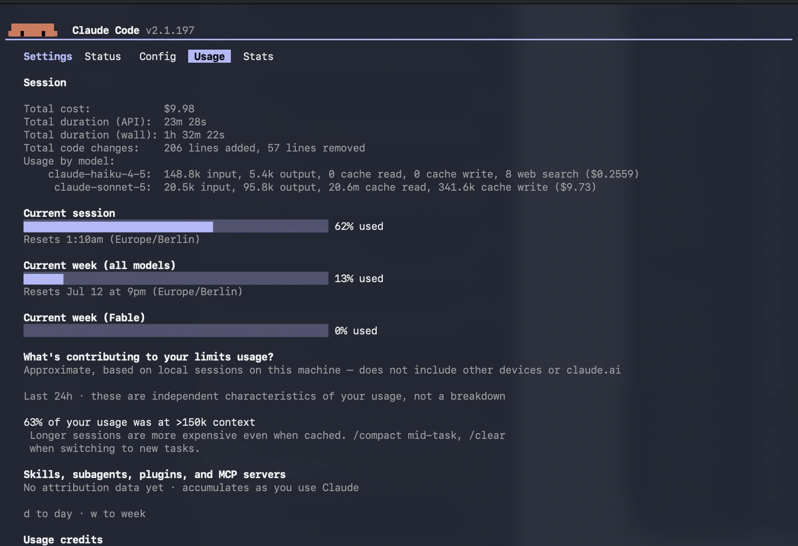Click the claude-sonnet-5 usage row
Viewport: 798px width, 546px height.
tap(325, 187)
